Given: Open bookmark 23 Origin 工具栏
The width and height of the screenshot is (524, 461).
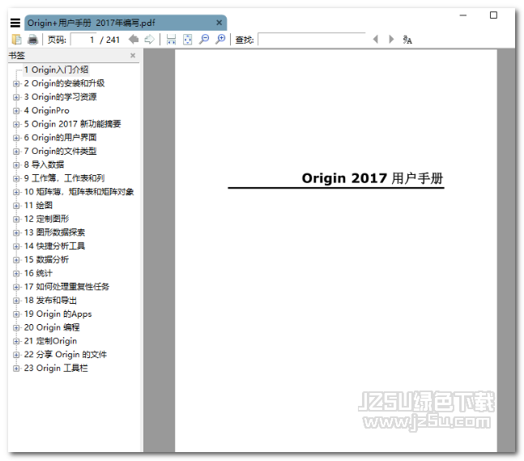Looking at the screenshot, I should pyautogui.click(x=56, y=368).
